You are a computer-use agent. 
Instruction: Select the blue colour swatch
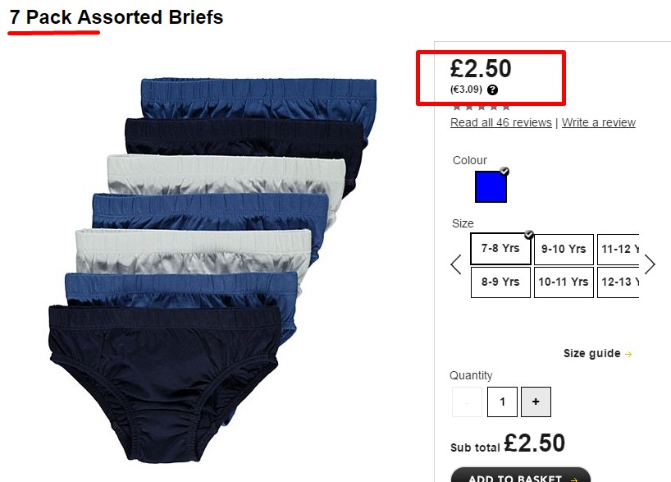point(491,186)
